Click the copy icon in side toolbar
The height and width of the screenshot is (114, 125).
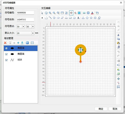pyautogui.click(x=118, y=39)
